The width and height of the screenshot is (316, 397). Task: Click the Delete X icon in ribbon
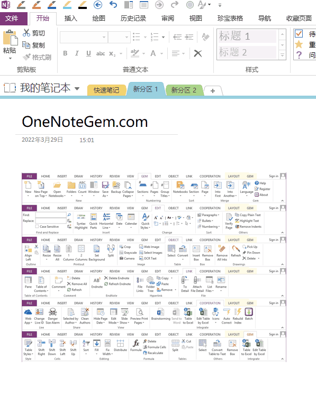click(198, 53)
